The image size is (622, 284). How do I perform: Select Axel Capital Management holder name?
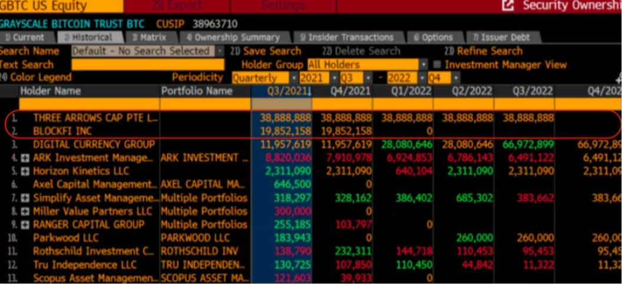pos(95,185)
